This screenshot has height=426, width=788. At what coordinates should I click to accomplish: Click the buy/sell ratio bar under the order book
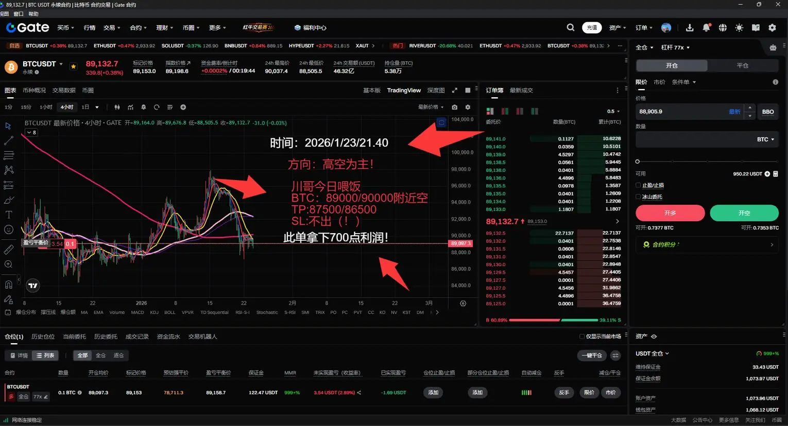pos(554,320)
